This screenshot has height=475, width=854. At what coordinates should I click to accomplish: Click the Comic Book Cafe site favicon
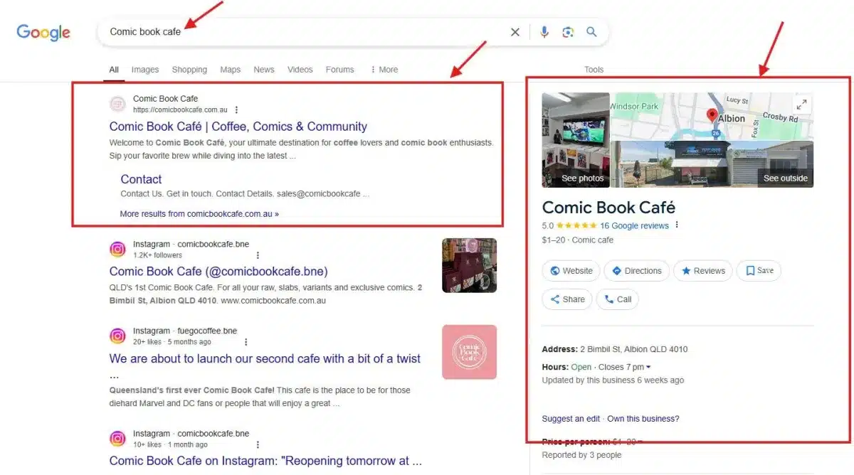coord(117,104)
